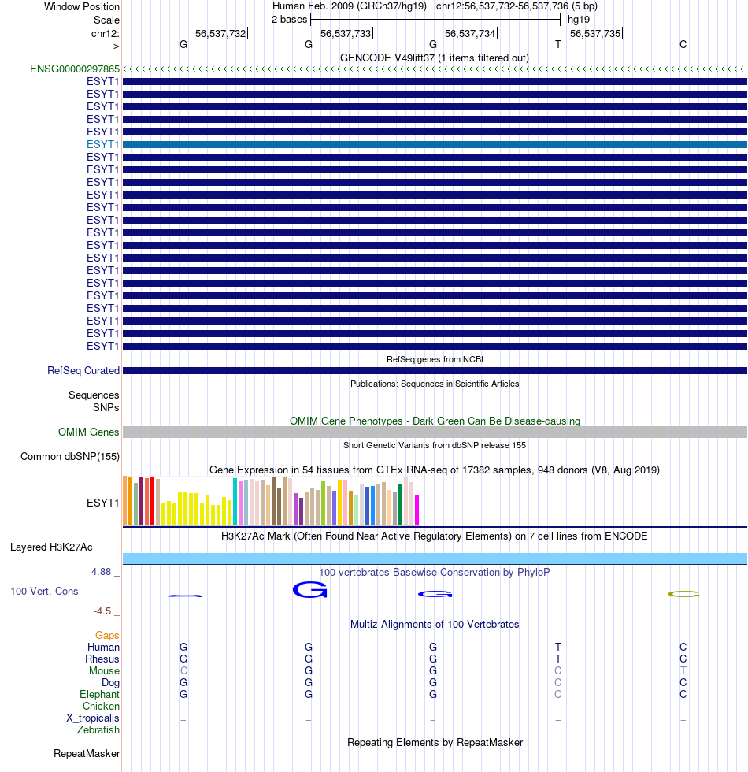Open 100 vertebrates Basewise Conservation by PhyloP title
Viewport: 748px width, 772px height.
pos(435,573)
